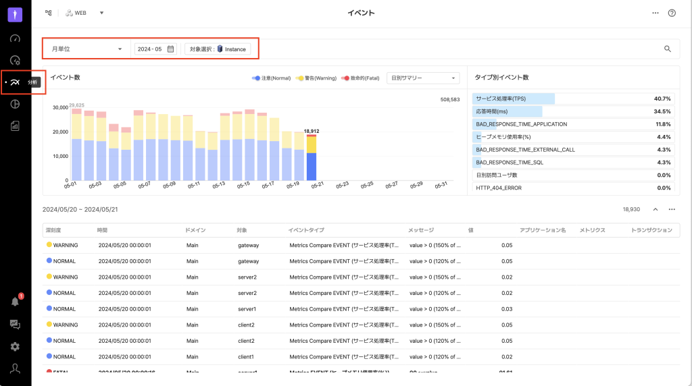Click the analysis (分析) sidebar icon

pos(15,82)
